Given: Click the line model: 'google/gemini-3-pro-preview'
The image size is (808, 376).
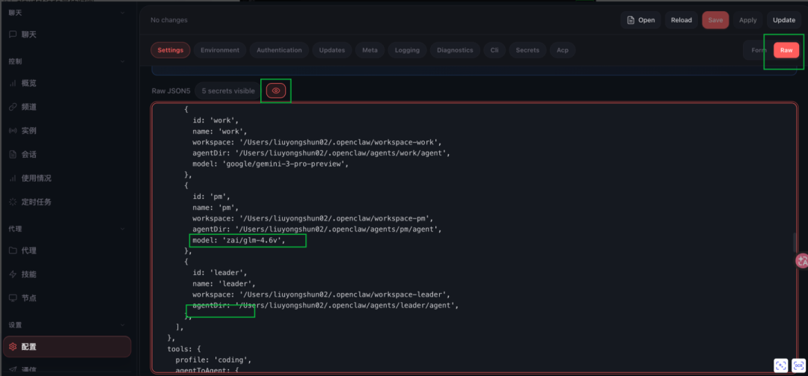Looking at the screenshot, I should point(271,164).
